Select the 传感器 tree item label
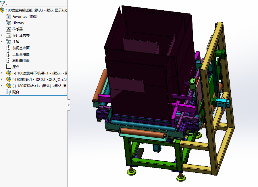 point(18,29)
